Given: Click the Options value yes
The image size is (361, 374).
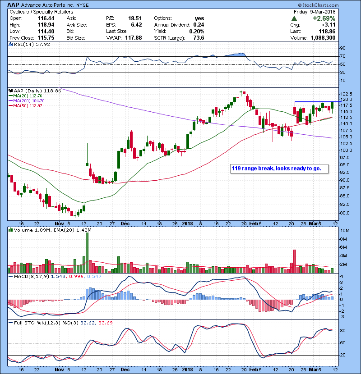Looking at the screenshot, I should click(x=199, y=18).
